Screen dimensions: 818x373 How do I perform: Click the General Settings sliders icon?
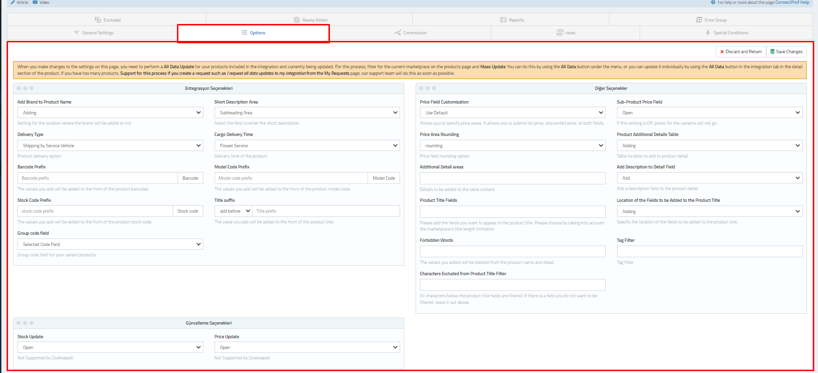click(x=76, y=33)
